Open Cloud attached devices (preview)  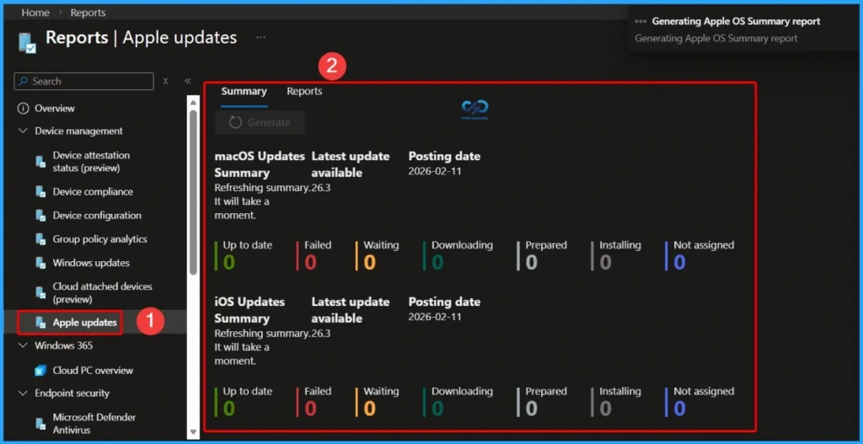[x=102, y=292]
